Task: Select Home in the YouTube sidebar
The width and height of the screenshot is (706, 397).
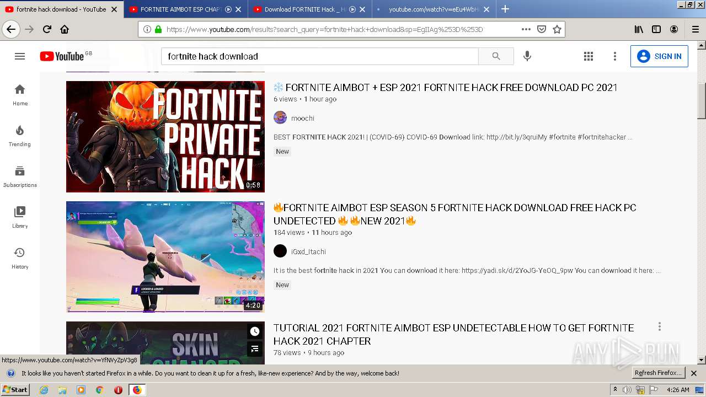Action: [20, 95]
